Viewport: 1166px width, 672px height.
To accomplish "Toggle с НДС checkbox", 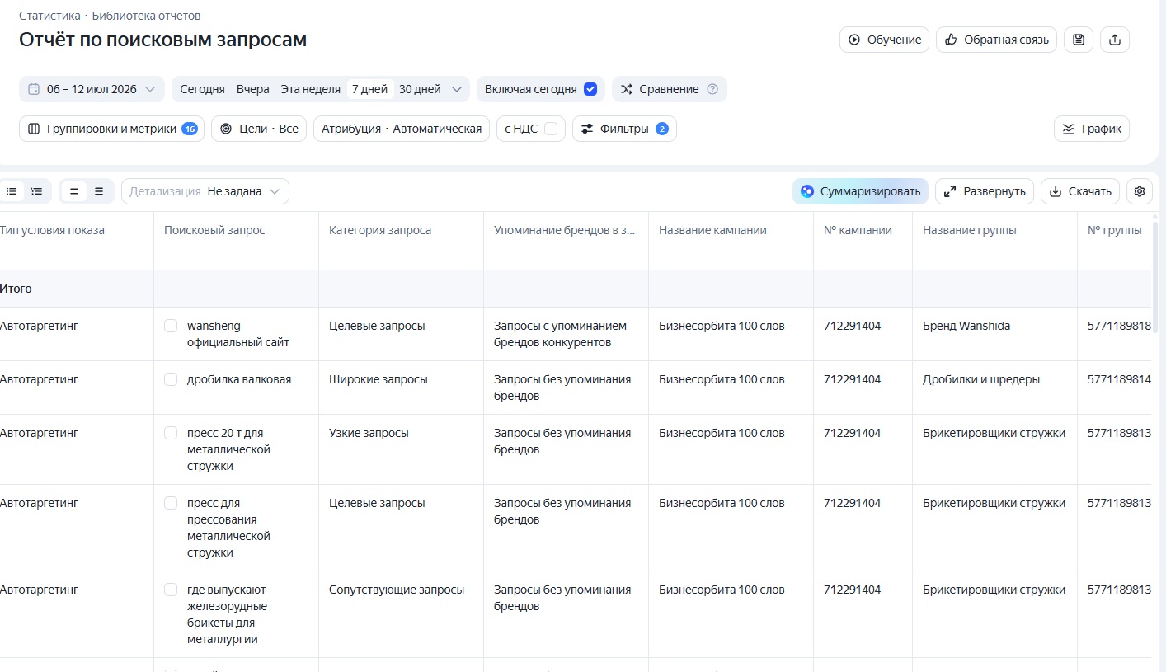I will tap(551, 129).
